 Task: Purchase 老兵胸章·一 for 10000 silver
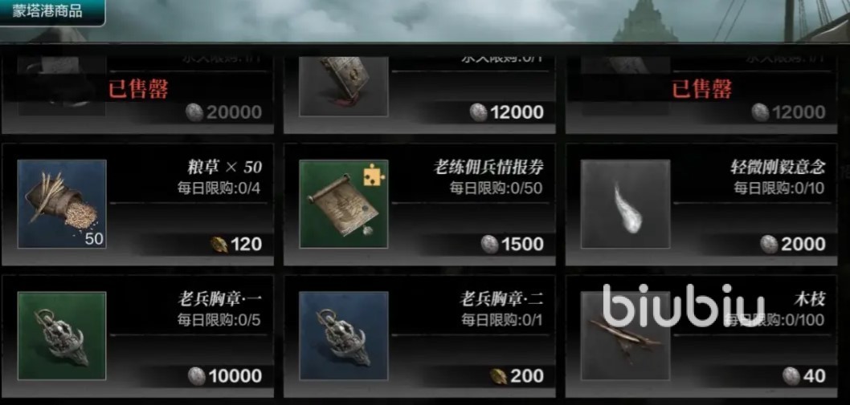tap(224, 376)
